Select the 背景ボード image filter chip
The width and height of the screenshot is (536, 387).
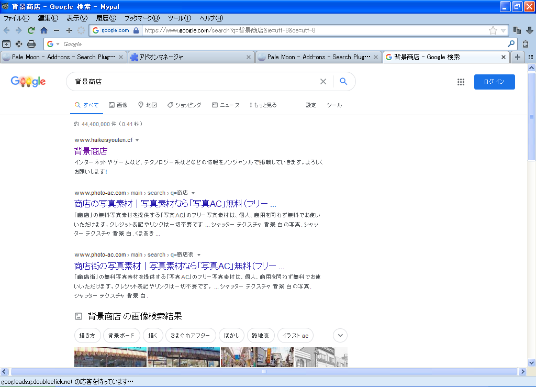[121, 335]
